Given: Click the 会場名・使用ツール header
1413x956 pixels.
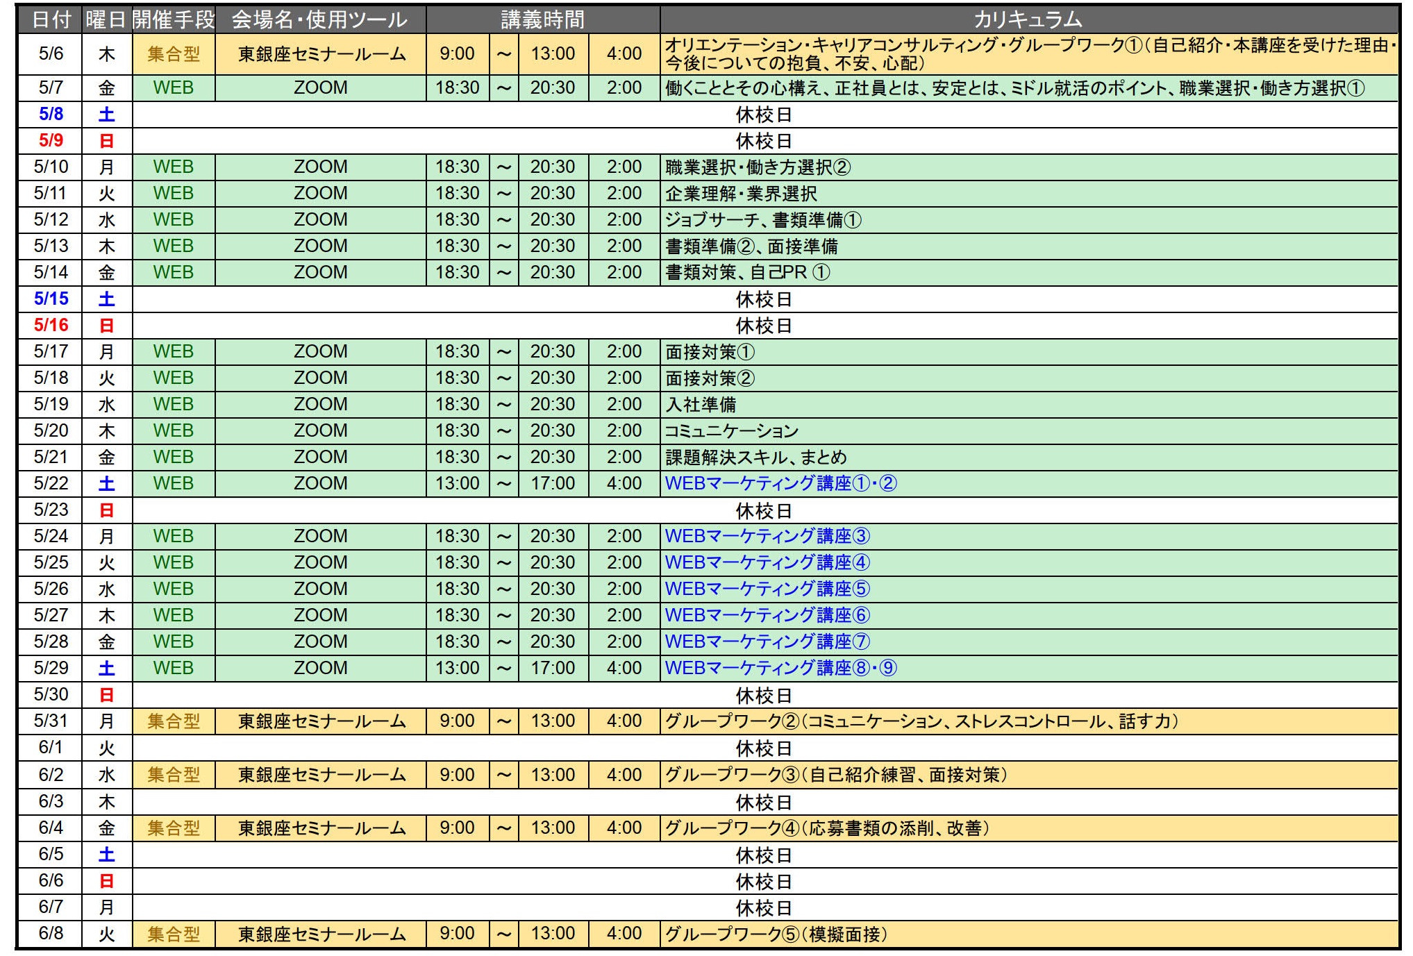Looking at the screenshot, I should click(x=320, y=19).
